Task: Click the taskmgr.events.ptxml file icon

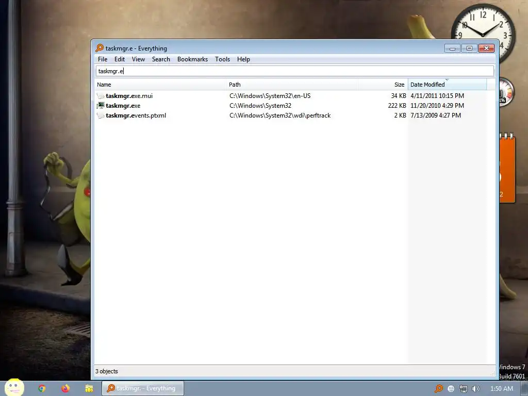Action: coord(101,115)
